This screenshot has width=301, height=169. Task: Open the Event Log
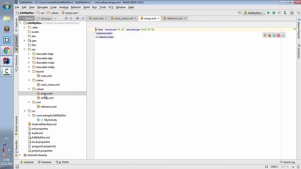(x=287, y=162)
